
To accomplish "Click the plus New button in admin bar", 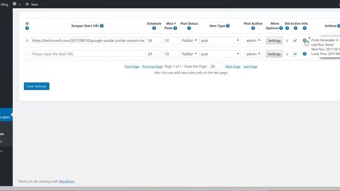I will (32, 4).
